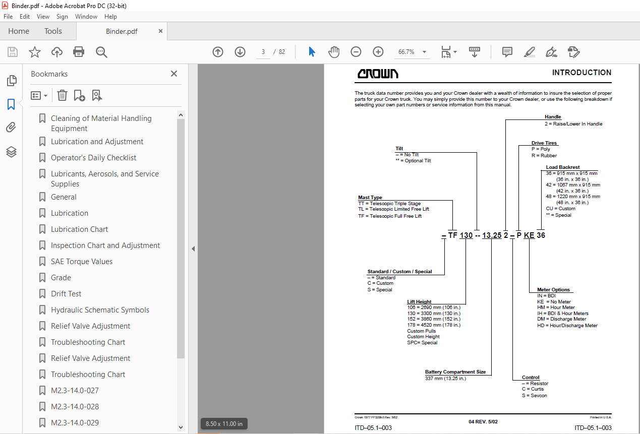Click the bookmarks vertical scrollbar thumb
The height and width of the screenshot is (434, 640).
pos(181,239)
